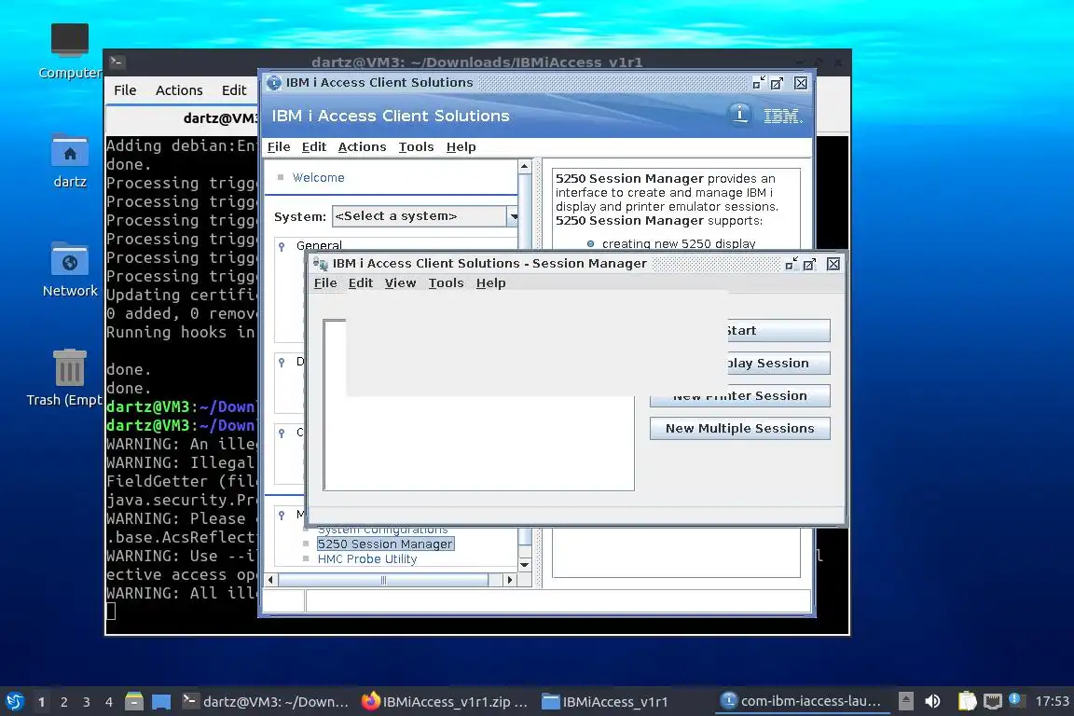Toggle the tree handle of the C group
1074x716 pixels.
pyautogui.click(x=282, y=433)
